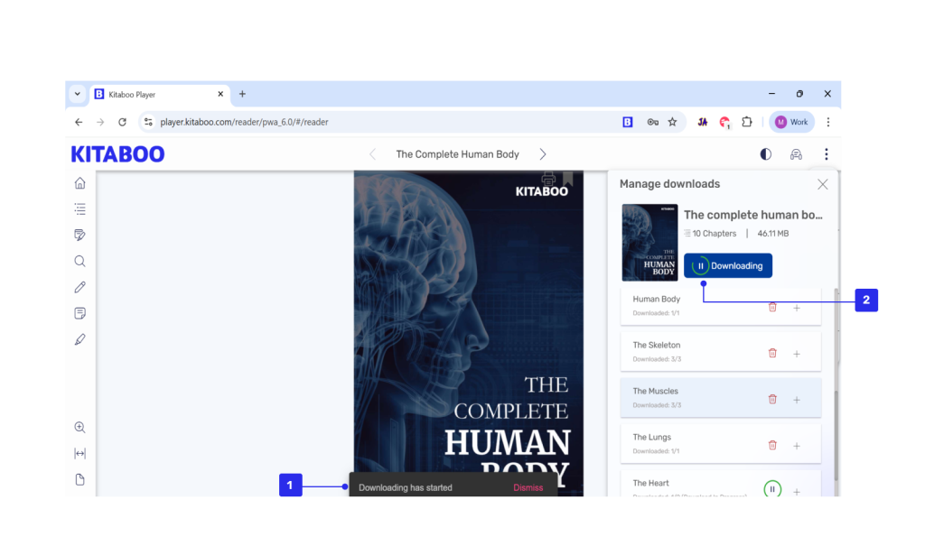Open the Work profile button
This screenshot has height=537, width=925.
[x=791, y=122]
